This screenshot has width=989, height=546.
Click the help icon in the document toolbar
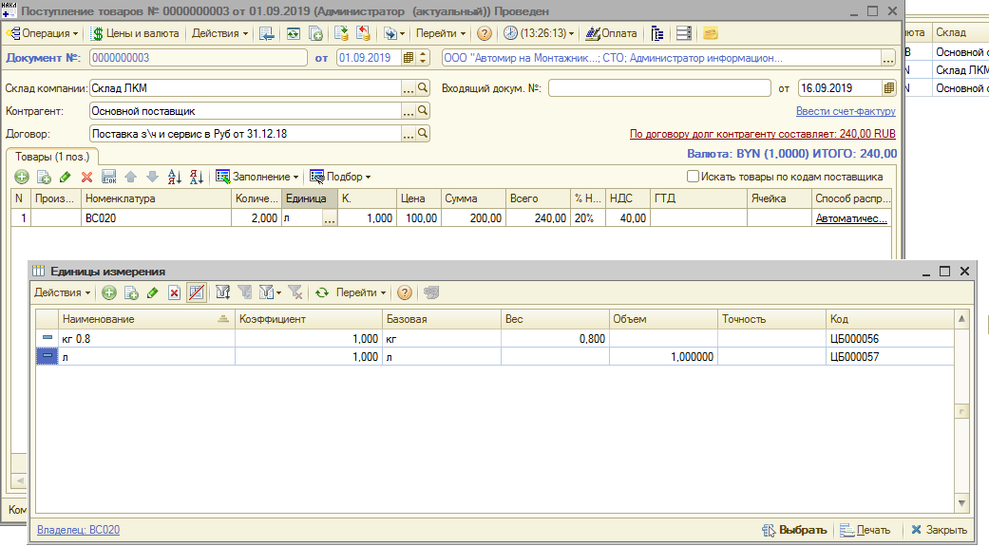point(484,33)
